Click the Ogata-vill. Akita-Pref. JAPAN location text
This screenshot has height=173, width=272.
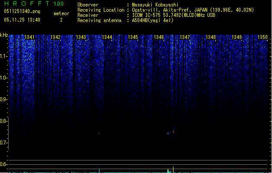tap(193, 10)
